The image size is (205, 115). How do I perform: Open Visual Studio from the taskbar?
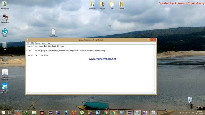tap(145, 112)
